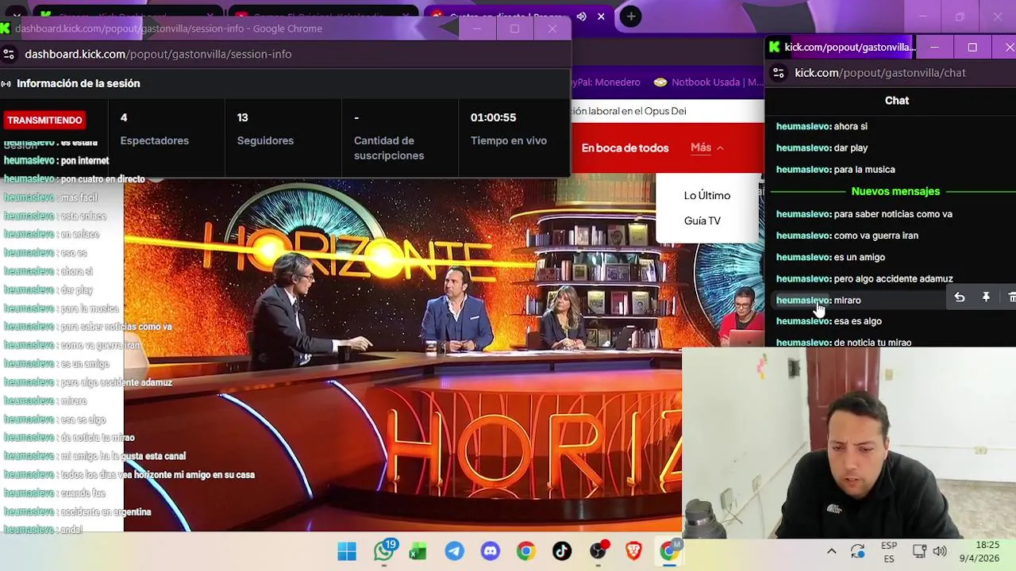Open the Windows Start menu
The height and width of the screenshot is (571, 1016).
347,551
